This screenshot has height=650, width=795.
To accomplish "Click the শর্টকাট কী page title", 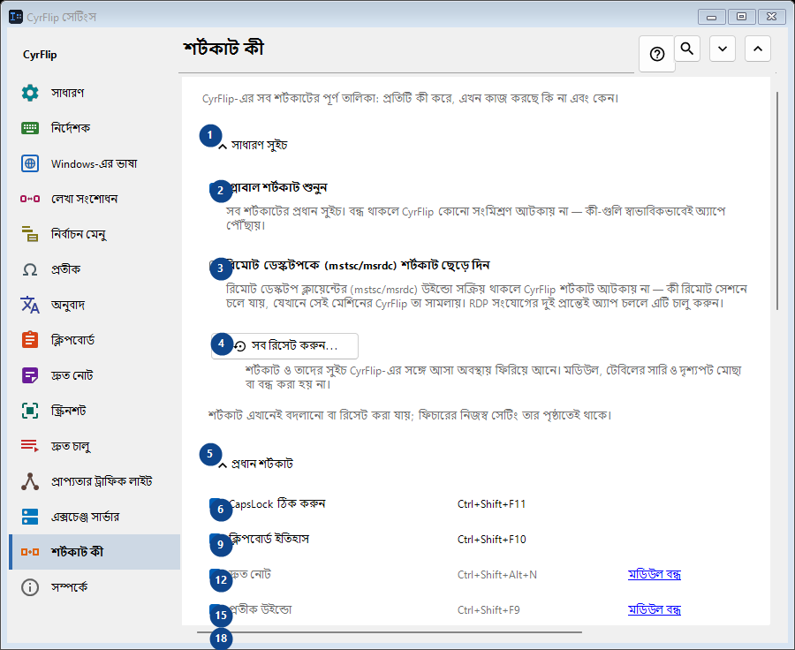I will pos(223,49).
